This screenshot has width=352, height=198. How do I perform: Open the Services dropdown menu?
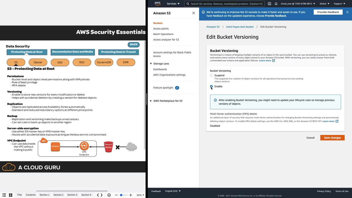tap(173, 4)
